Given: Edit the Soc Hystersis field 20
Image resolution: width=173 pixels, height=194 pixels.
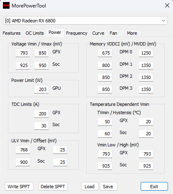Looking at the screenshot, I should tap(146, 134).
